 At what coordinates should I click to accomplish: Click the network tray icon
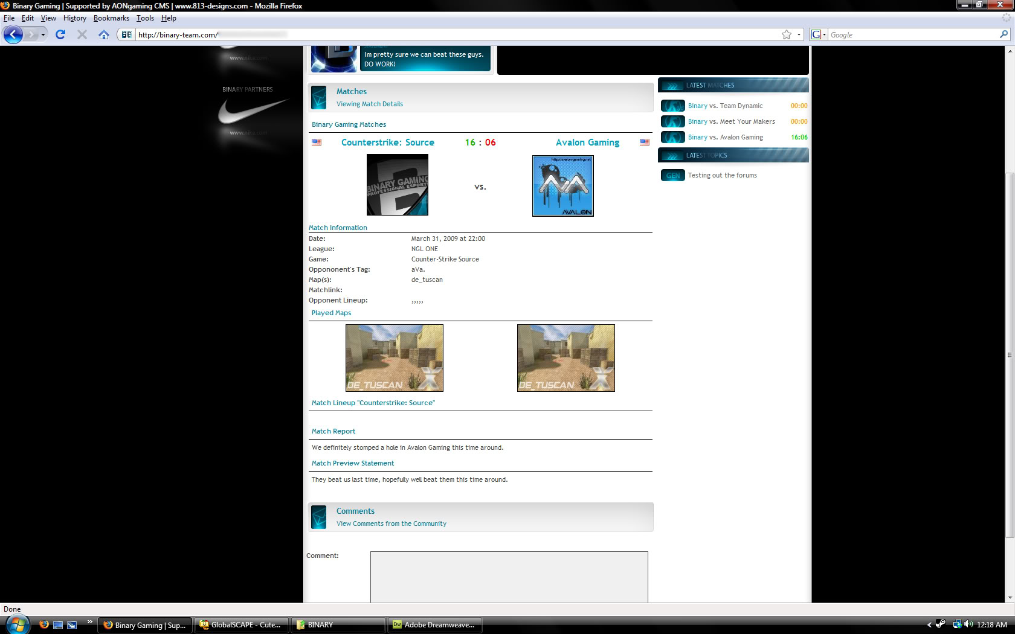pos(957,624)
